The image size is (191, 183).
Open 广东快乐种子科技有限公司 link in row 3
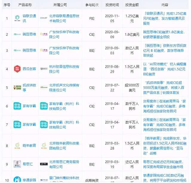(64, 50)
